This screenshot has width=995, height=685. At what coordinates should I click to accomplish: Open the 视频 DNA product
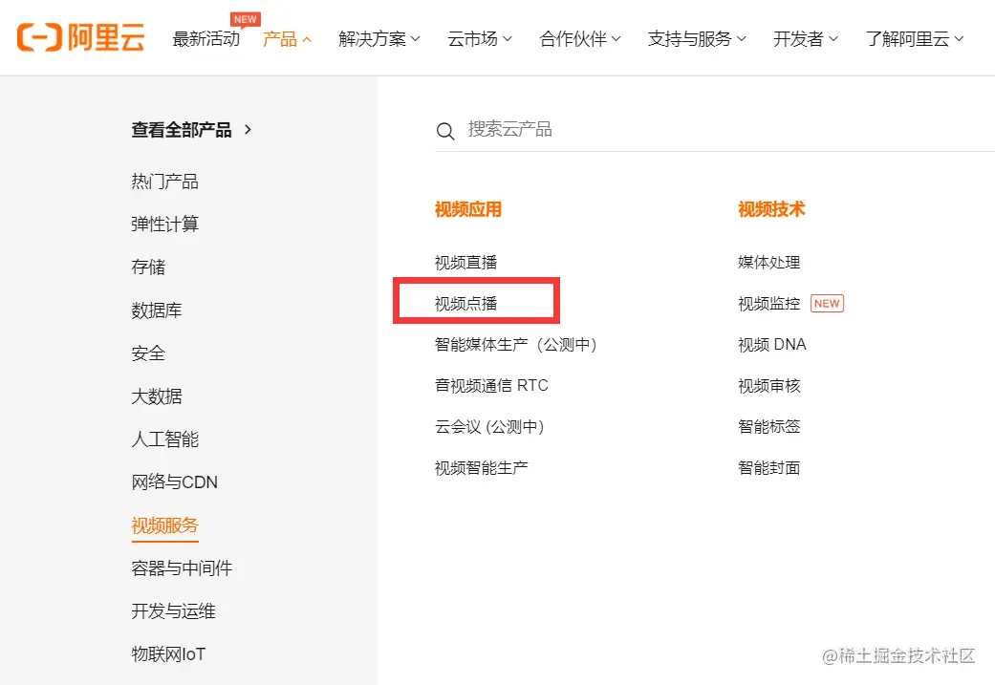click(x=772, y=345)
